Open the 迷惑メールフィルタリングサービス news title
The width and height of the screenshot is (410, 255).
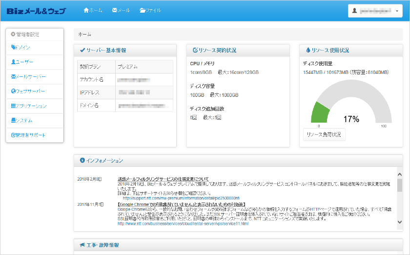click(163, 179)
